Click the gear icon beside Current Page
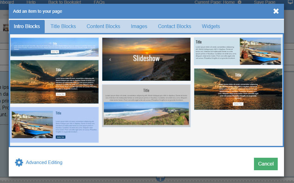Screen dimensions: 294x183 (x=240, y=2)
